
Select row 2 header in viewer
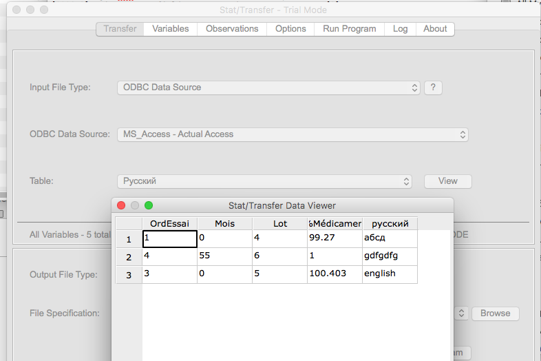(128, 257)
